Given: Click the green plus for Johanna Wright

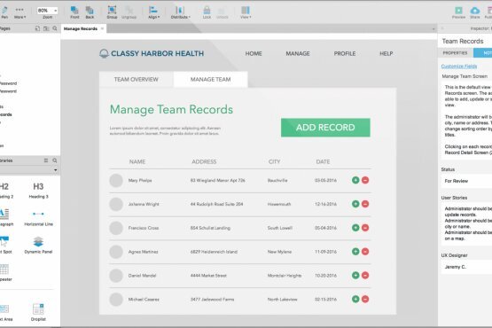Looking at the screenshot, I should 355,204.
